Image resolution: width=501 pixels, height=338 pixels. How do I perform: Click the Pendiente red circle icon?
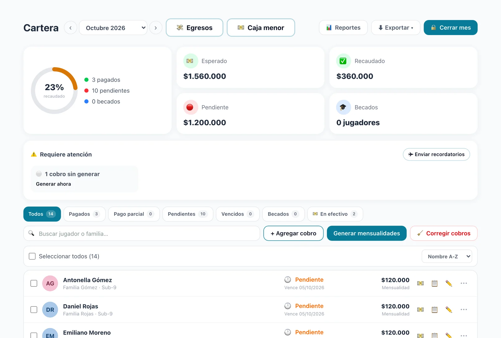click(x=190, y=107)
